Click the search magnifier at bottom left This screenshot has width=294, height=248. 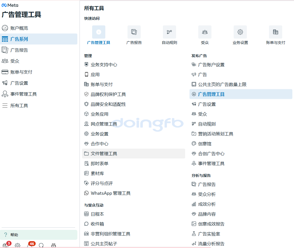point(41,245)
